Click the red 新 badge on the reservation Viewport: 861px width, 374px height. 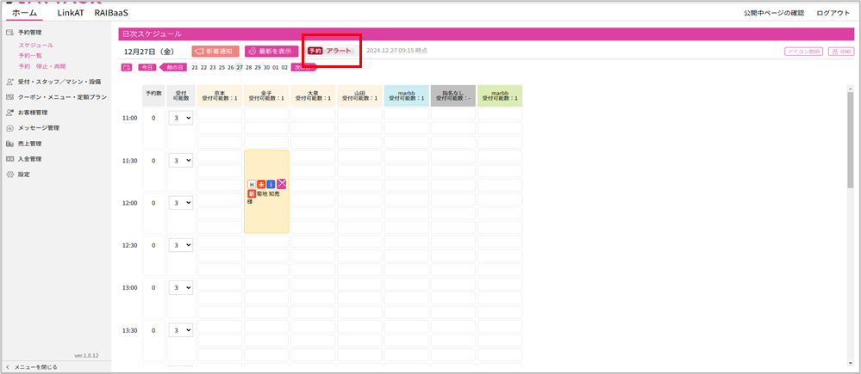252,193
